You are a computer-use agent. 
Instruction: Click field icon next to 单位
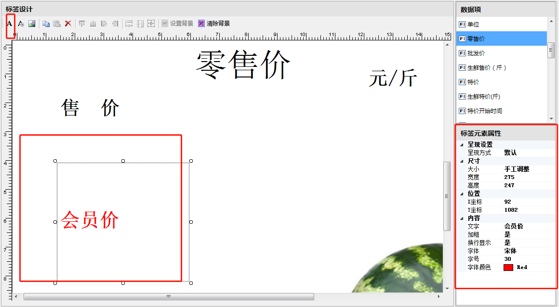pyautogui.click(x=462, y=24)
